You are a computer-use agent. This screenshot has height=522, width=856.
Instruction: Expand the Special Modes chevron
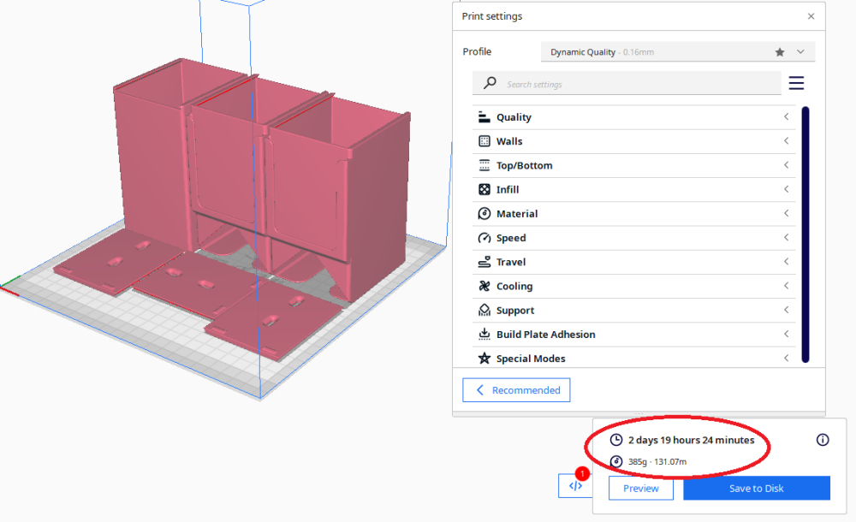786,359
